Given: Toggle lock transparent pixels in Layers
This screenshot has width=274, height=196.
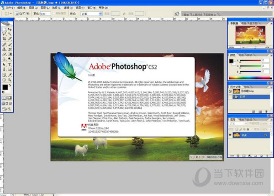Looking at the screenshot, I should [x=237, y=129].
